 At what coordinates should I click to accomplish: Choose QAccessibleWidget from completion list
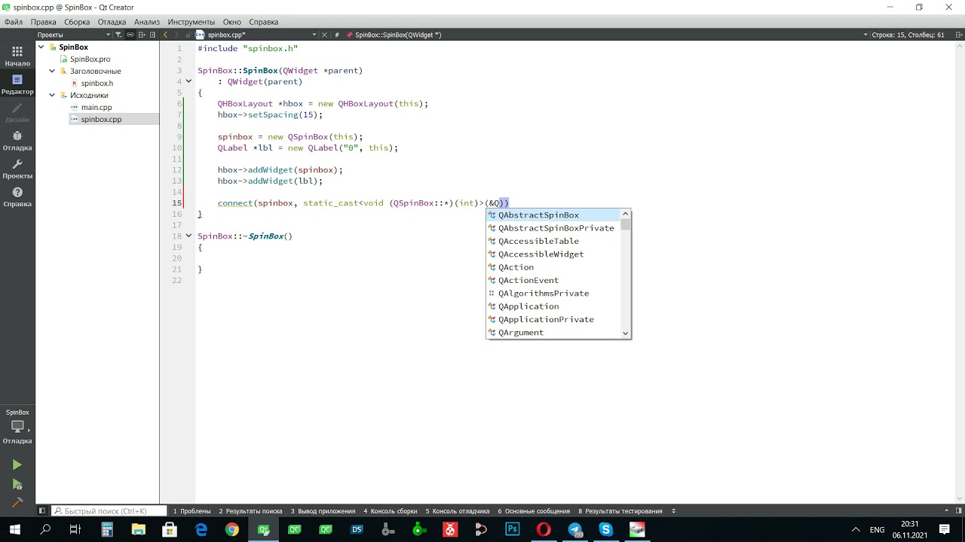[554, 254]
